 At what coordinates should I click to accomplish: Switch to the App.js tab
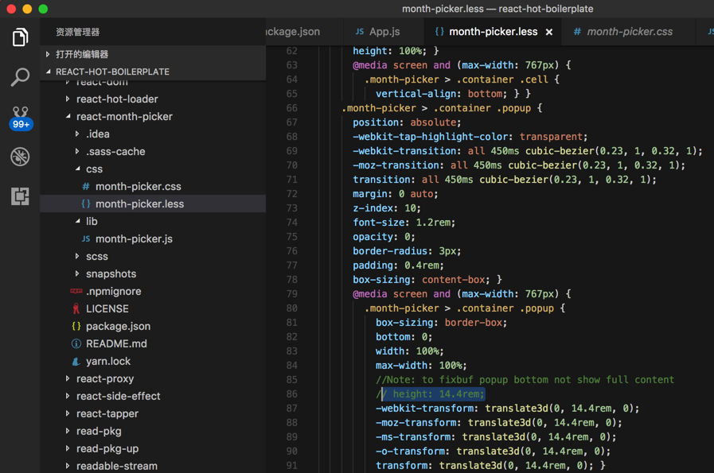(x=384, y=32)
